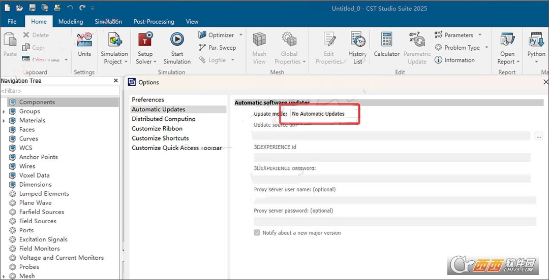Expand the Logfile dropdown arrow
This screenshot has height=280, width=549.
[x=232, y=60]
